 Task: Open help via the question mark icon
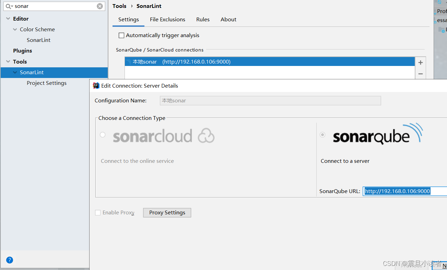tap(9, 260)
